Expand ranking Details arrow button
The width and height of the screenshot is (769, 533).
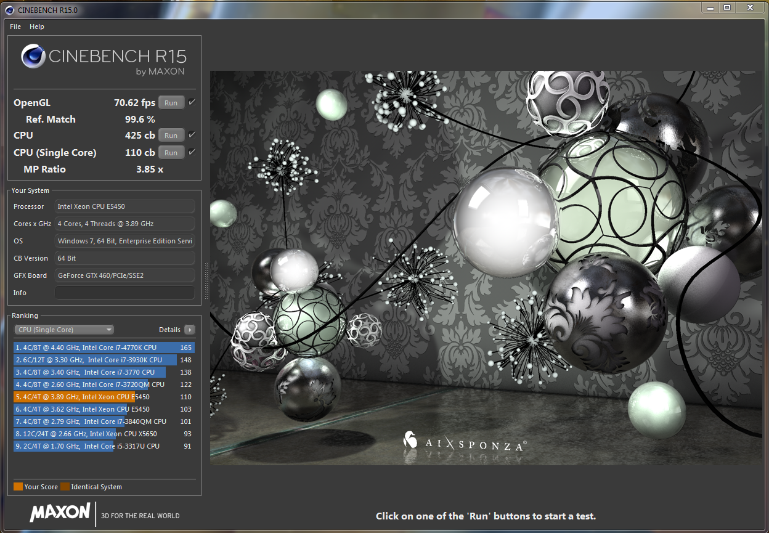coord(190,330)
